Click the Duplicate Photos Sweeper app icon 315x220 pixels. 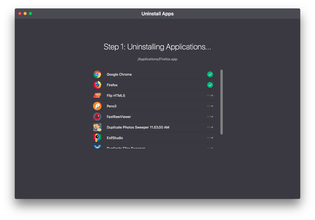click(x=97, y=127)
